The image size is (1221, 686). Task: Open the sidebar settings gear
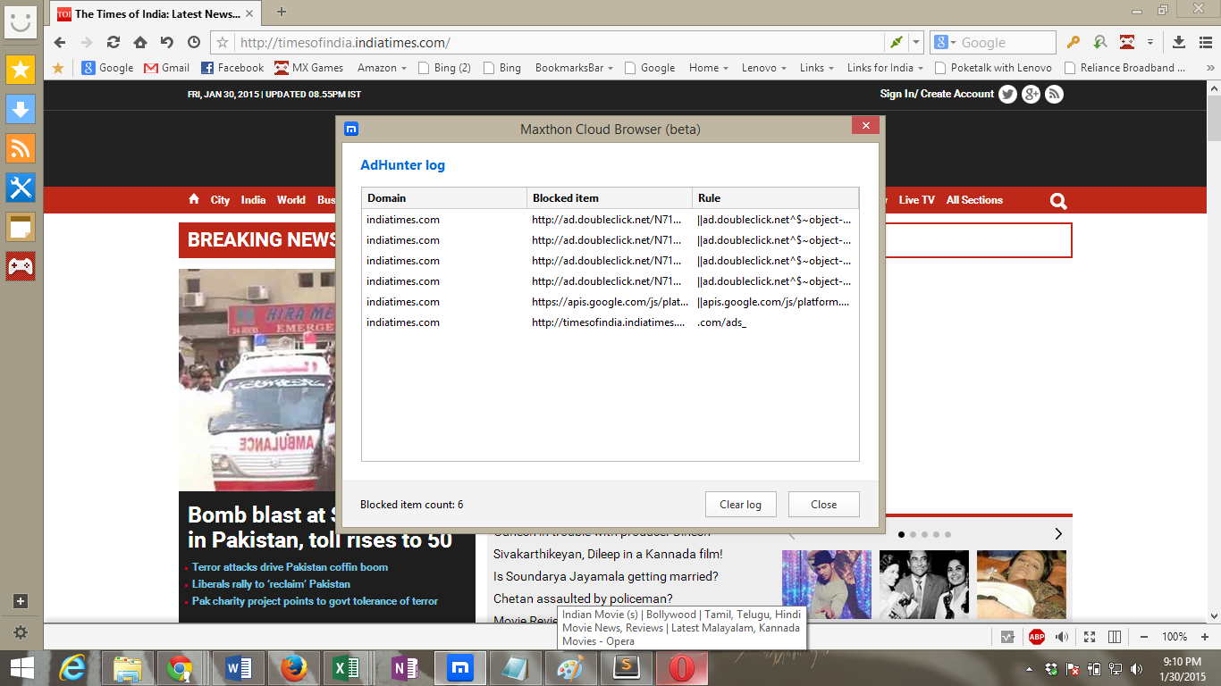click(x=21, y=632)
